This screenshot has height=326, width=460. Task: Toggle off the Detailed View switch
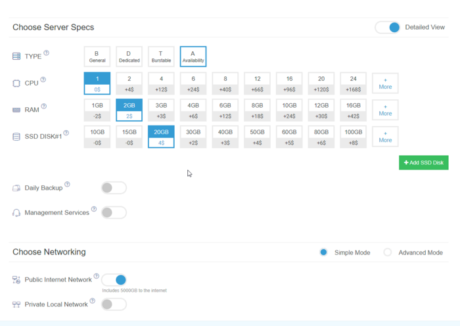(387, 28)
